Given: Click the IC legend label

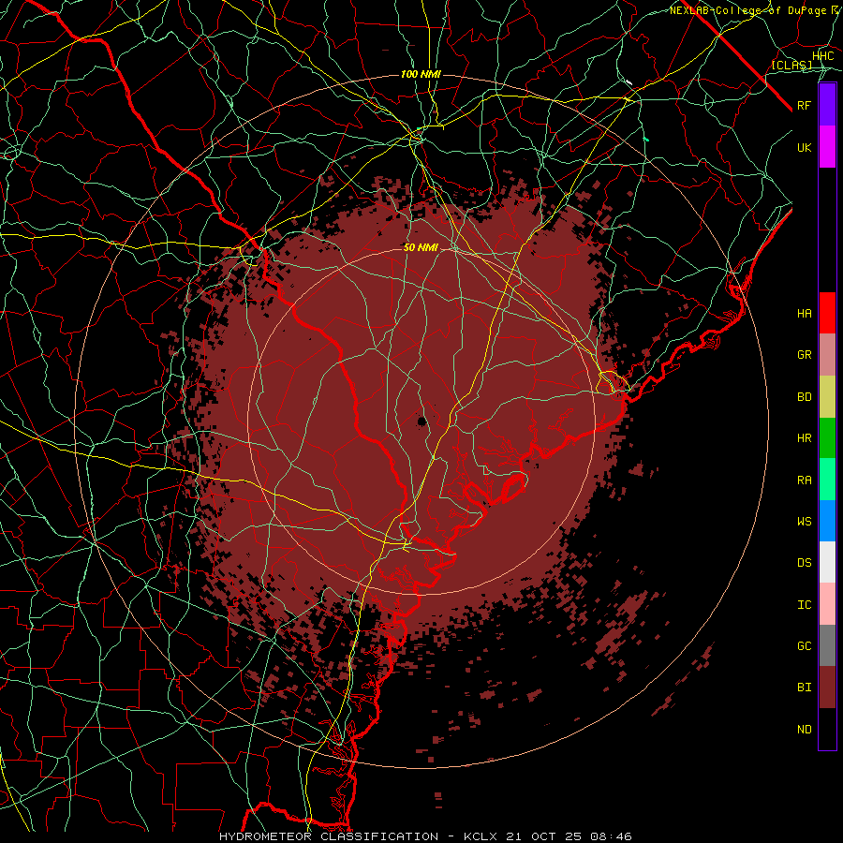Looking at the screenshot, I should tap(805, 604).
